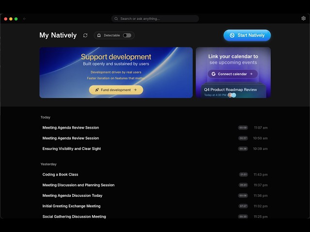Close the window with the red button

point(6,19)
